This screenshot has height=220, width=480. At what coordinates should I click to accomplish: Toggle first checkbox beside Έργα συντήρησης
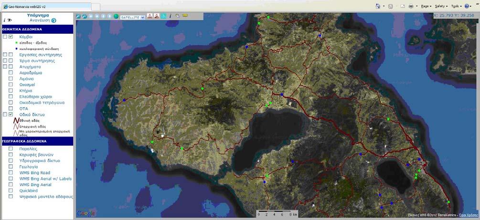pyautogui.click(x=5, y=61)
